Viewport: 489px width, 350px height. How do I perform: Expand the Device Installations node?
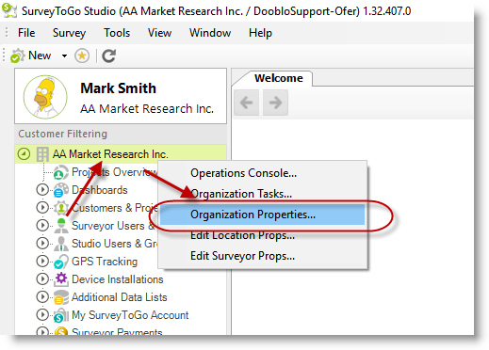pos(42,279)
